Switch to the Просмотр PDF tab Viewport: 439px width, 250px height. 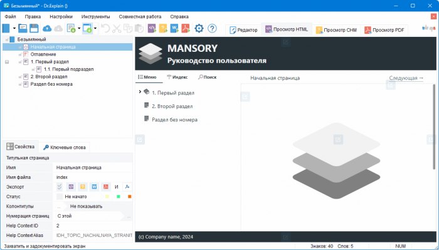point(384,30)
